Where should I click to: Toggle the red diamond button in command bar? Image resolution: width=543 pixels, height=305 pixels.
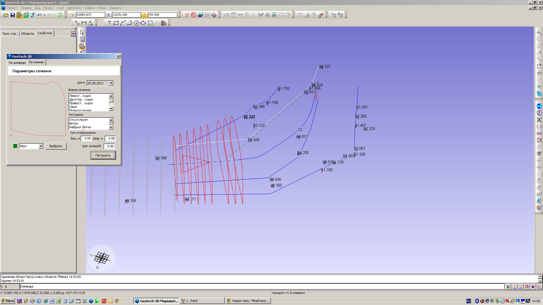point(533,287)
